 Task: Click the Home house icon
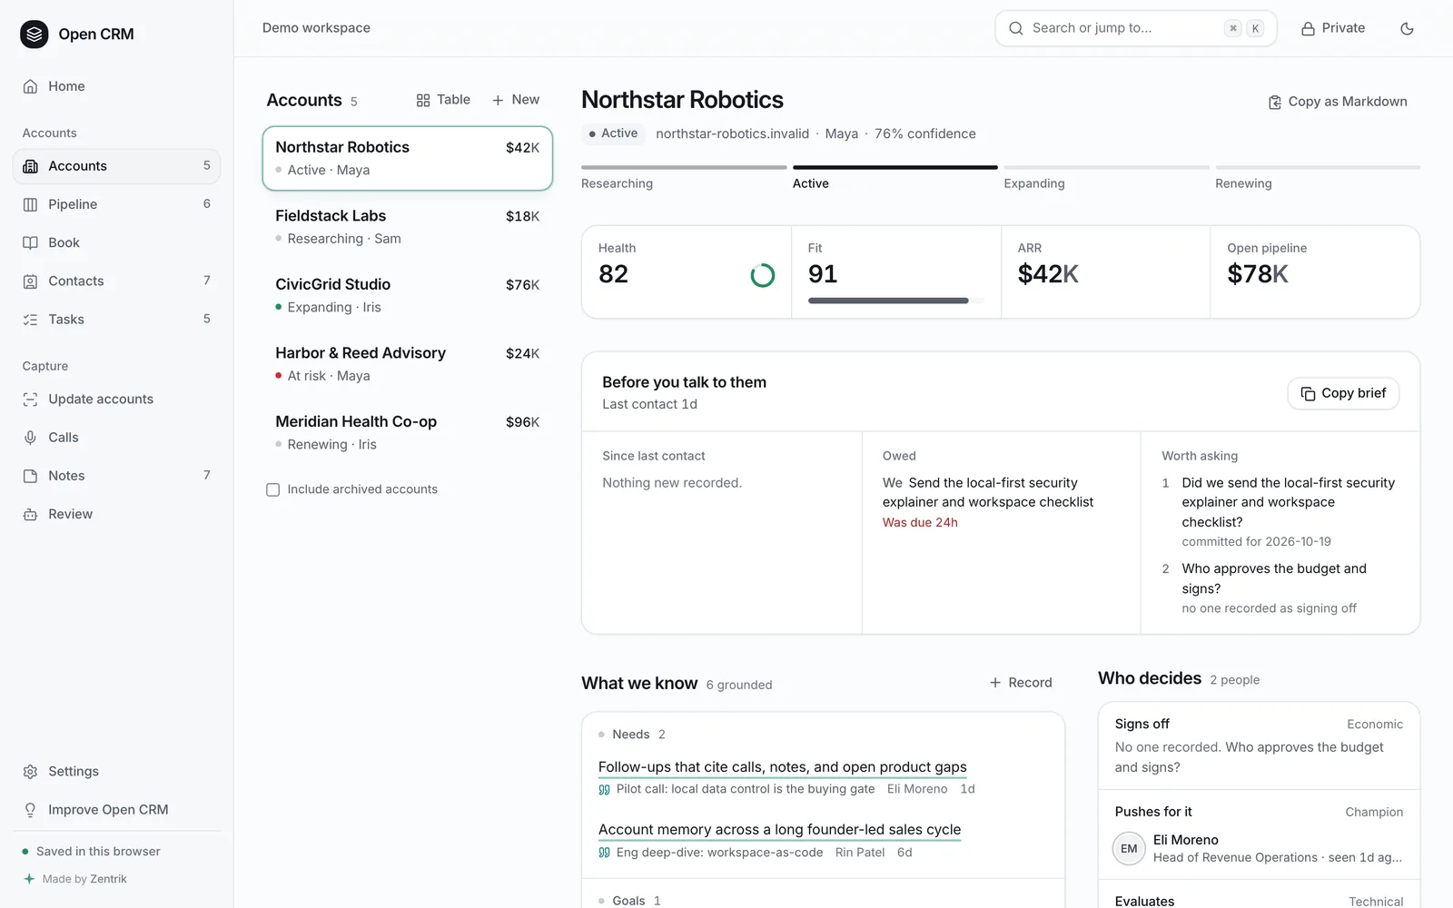30,86
